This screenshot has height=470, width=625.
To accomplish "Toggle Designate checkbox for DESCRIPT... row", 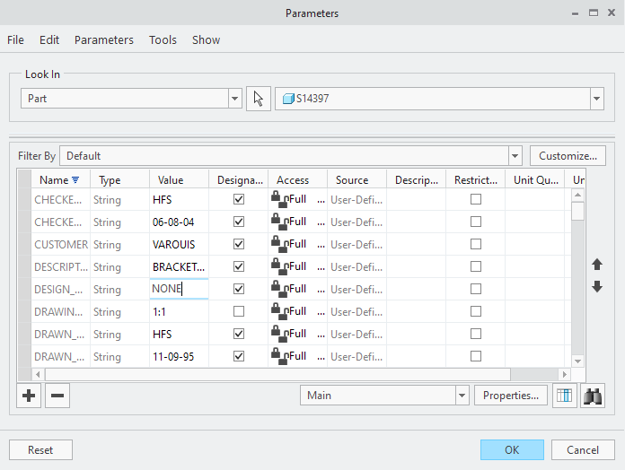I will click(x=239, y=266).
